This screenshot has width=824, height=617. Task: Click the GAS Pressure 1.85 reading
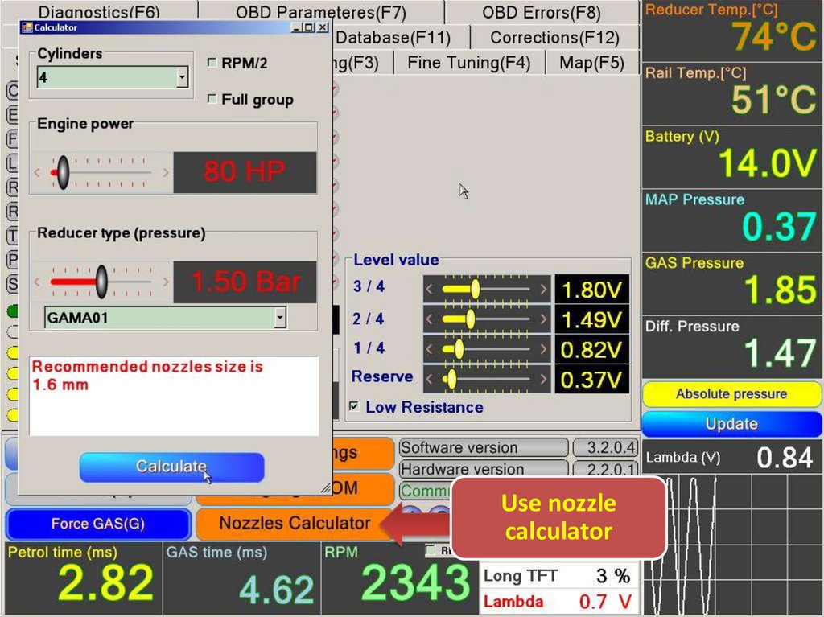pyautogui.click(x=781, y=290)
